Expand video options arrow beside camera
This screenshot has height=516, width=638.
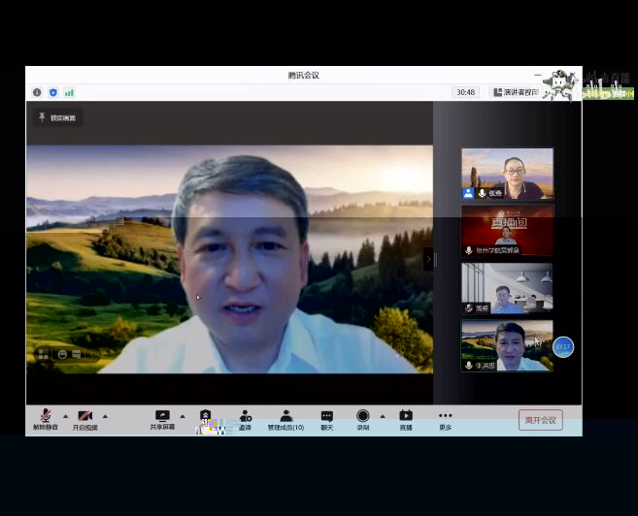[105, 416]
